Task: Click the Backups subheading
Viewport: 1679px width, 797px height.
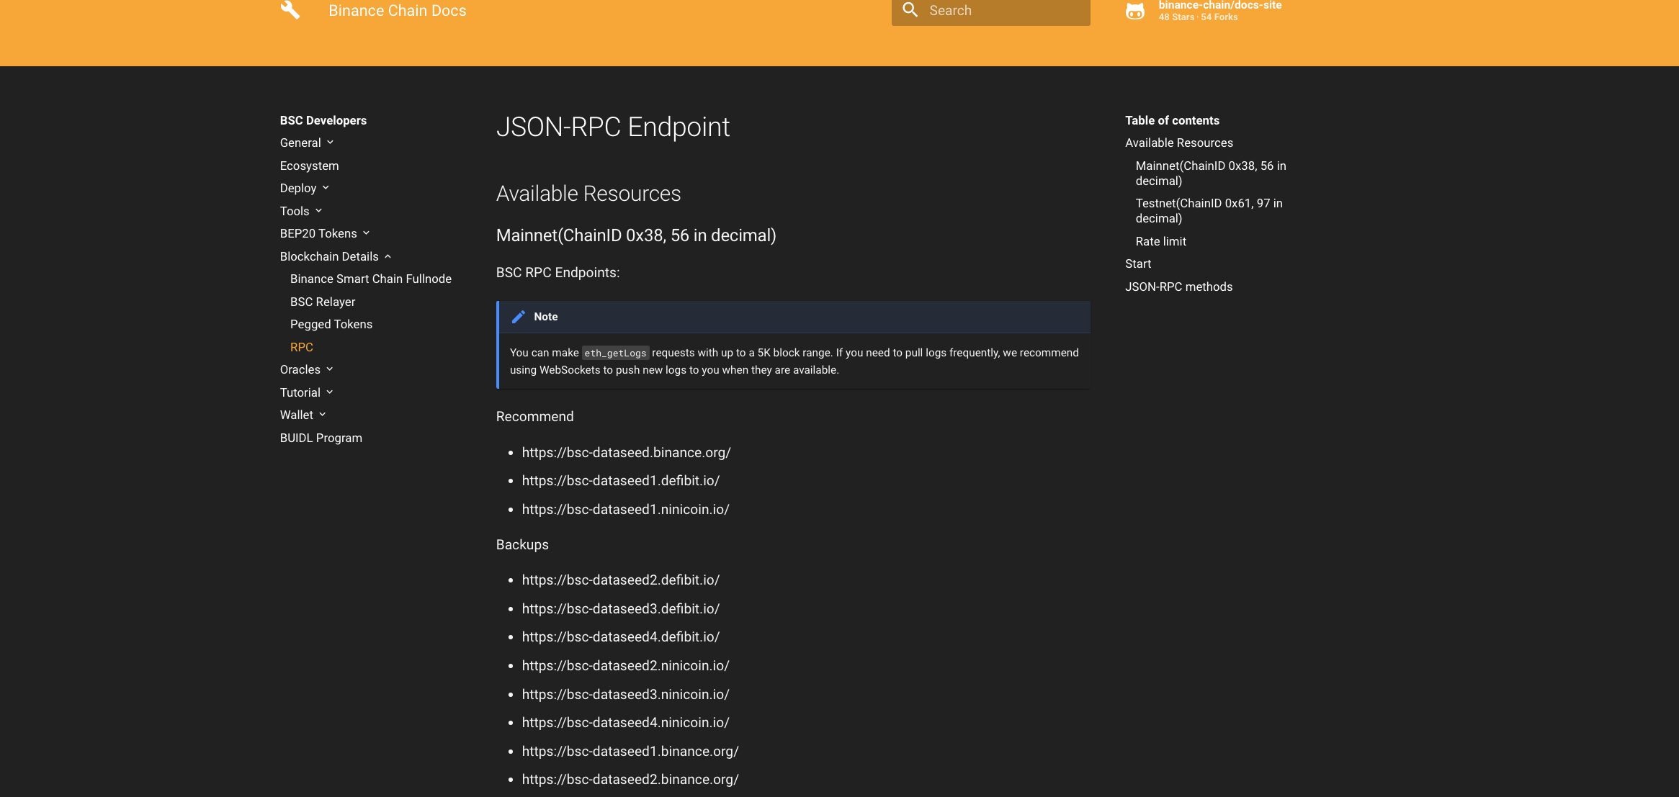Action: [x=522, y=544]
